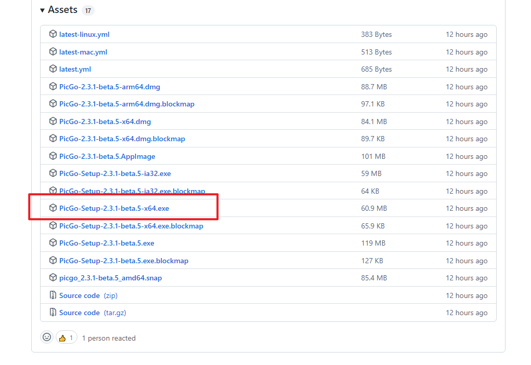Image resolution: width=531 pixels, height=365 pixels.
Task: Click the '88.7 MB' size value
Action: point(374,87)
